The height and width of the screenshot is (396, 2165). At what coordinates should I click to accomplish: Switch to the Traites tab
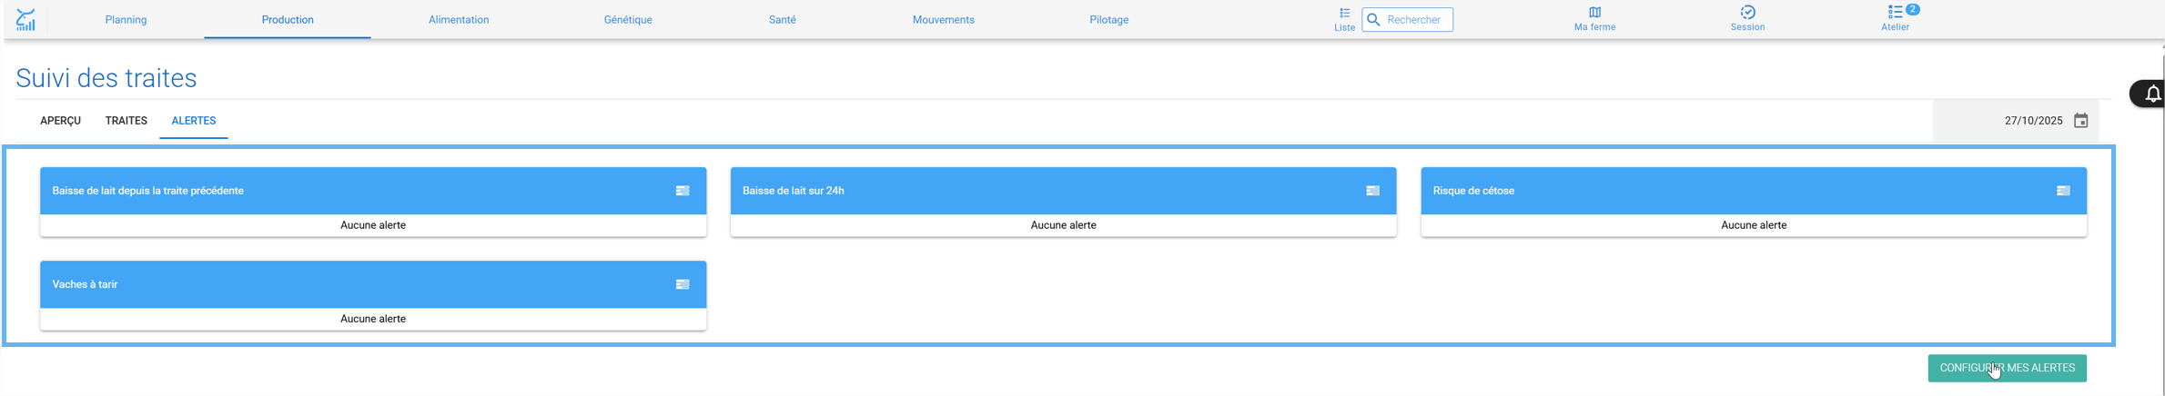click(126, 121)
